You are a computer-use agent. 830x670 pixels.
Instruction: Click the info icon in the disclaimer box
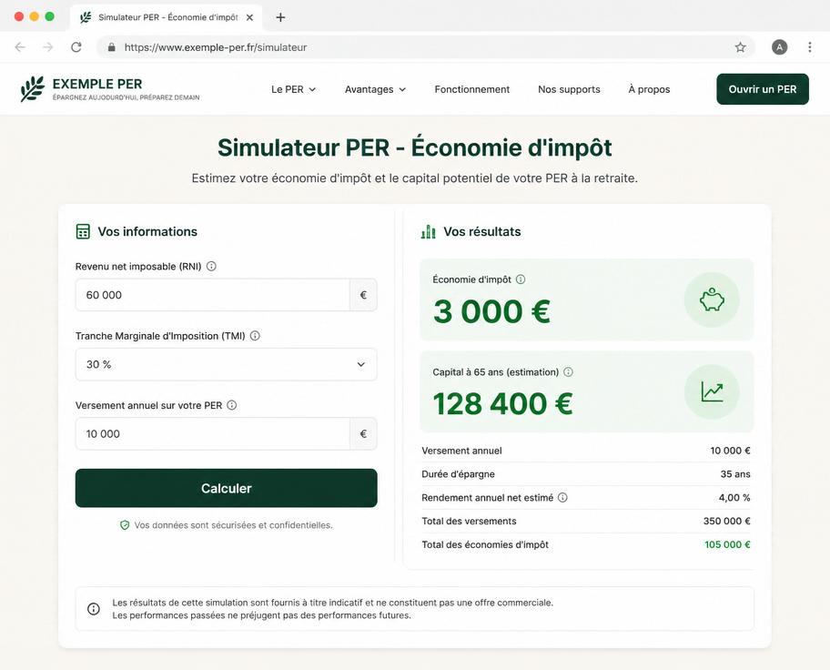94,609
